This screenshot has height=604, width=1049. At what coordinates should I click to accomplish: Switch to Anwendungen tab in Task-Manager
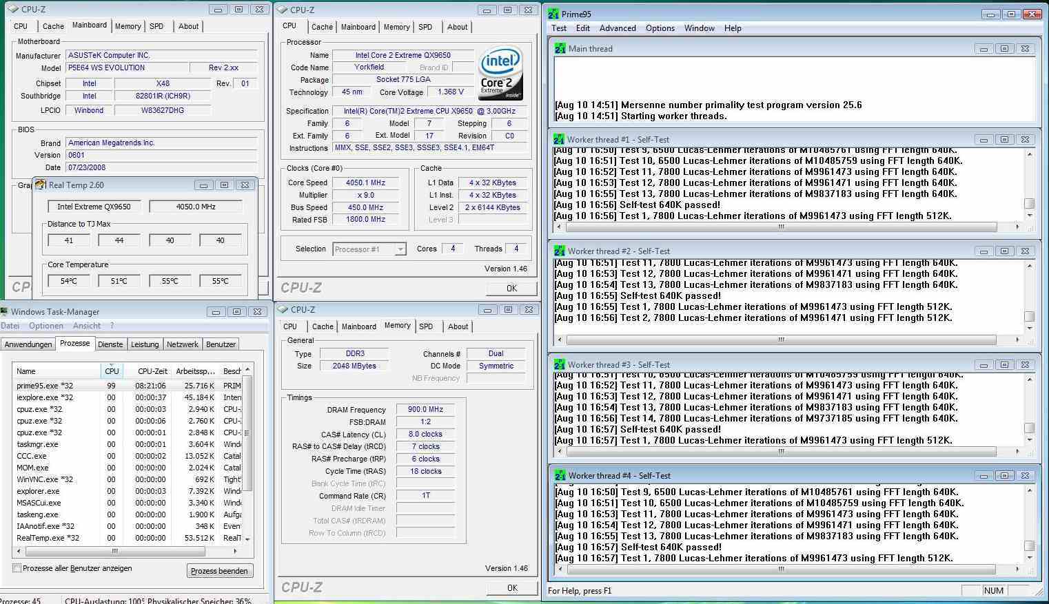pos(28,344)
